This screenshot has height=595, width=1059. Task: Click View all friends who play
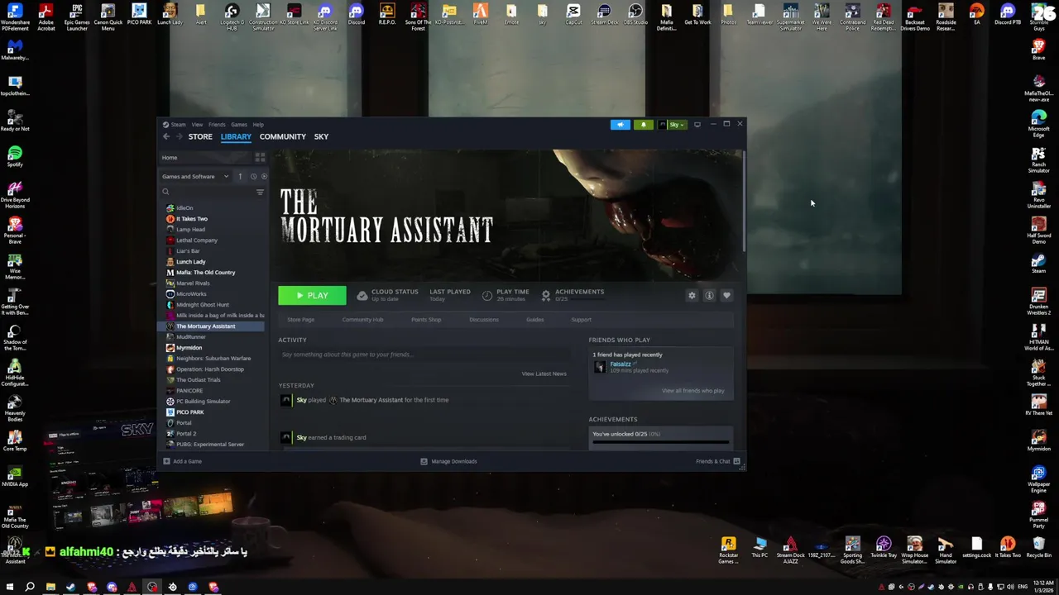[x=692, y=391]
